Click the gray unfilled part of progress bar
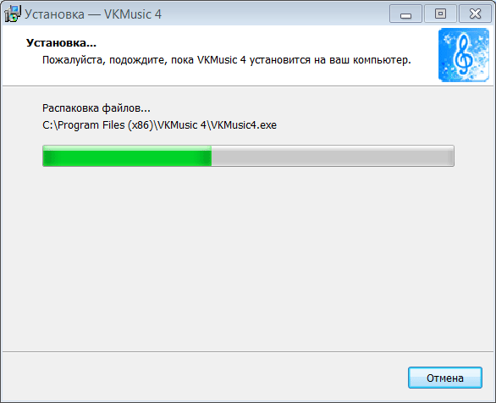Screen dimensions: 496x403 (x=333, y=156)
